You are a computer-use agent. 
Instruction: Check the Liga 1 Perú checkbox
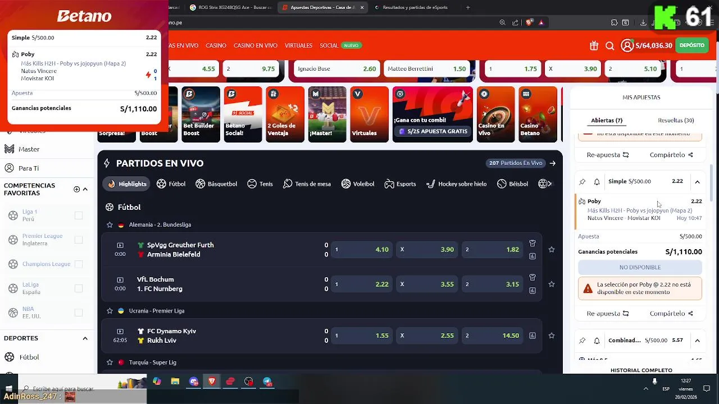tap(79, 215)
